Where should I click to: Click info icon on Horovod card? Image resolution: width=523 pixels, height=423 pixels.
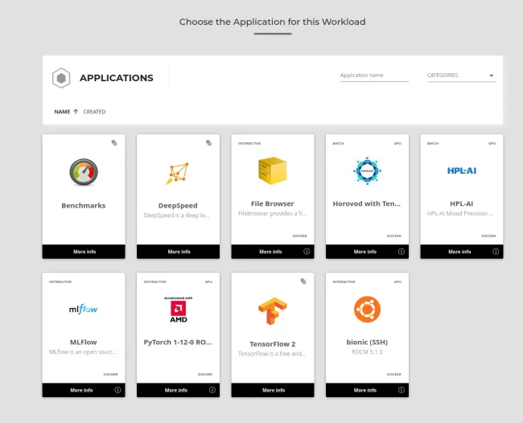click(x=402, y=252)
